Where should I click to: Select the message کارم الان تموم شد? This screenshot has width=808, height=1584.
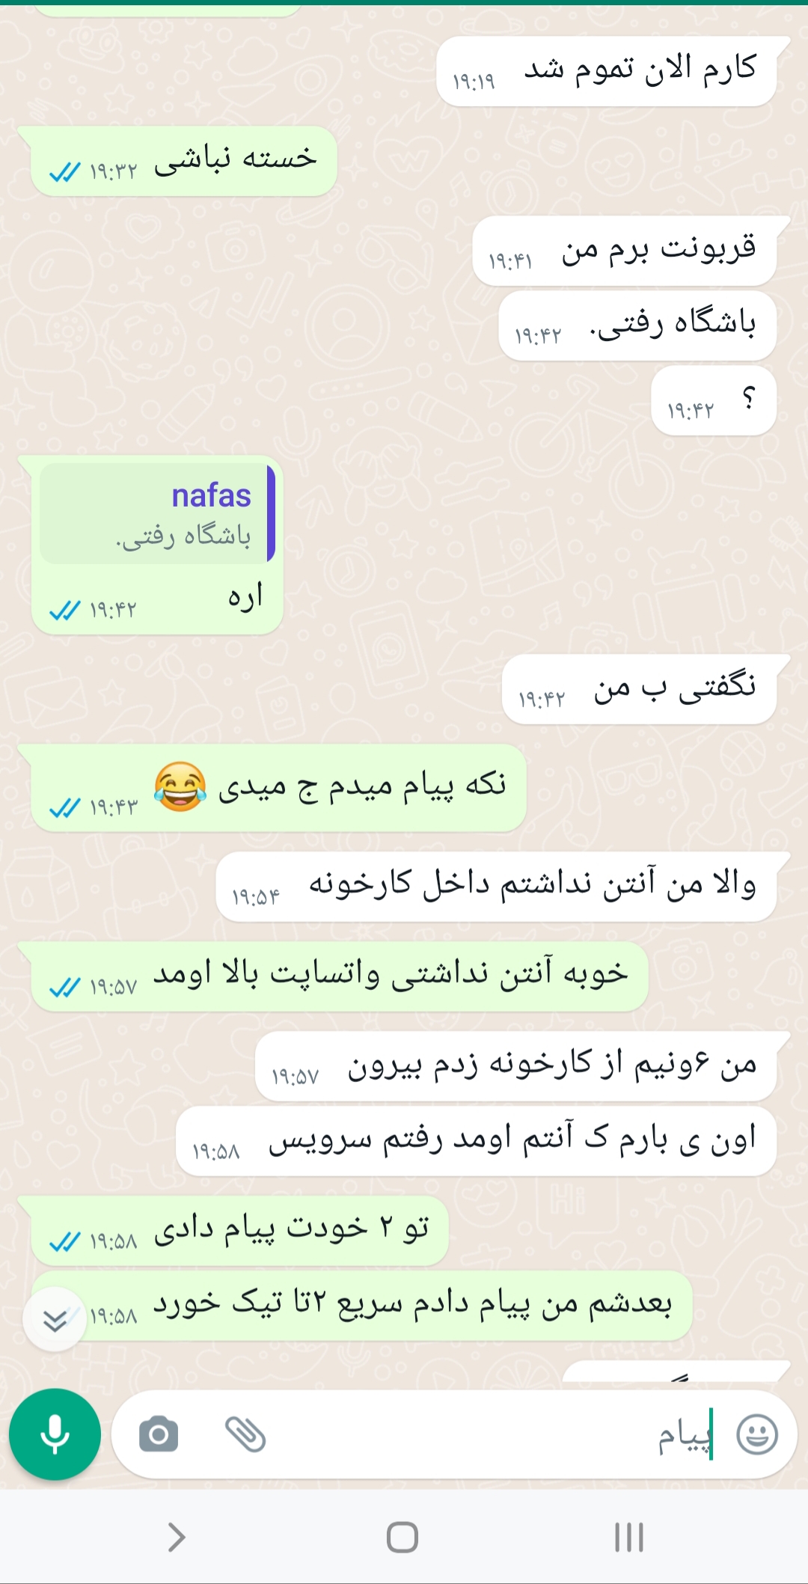607,71
